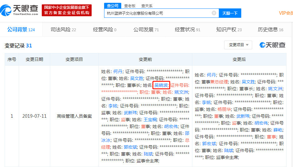The image size is (293, 167).
Task: Open 武新玮 link in 变更后 column
Action: point(243,116)
